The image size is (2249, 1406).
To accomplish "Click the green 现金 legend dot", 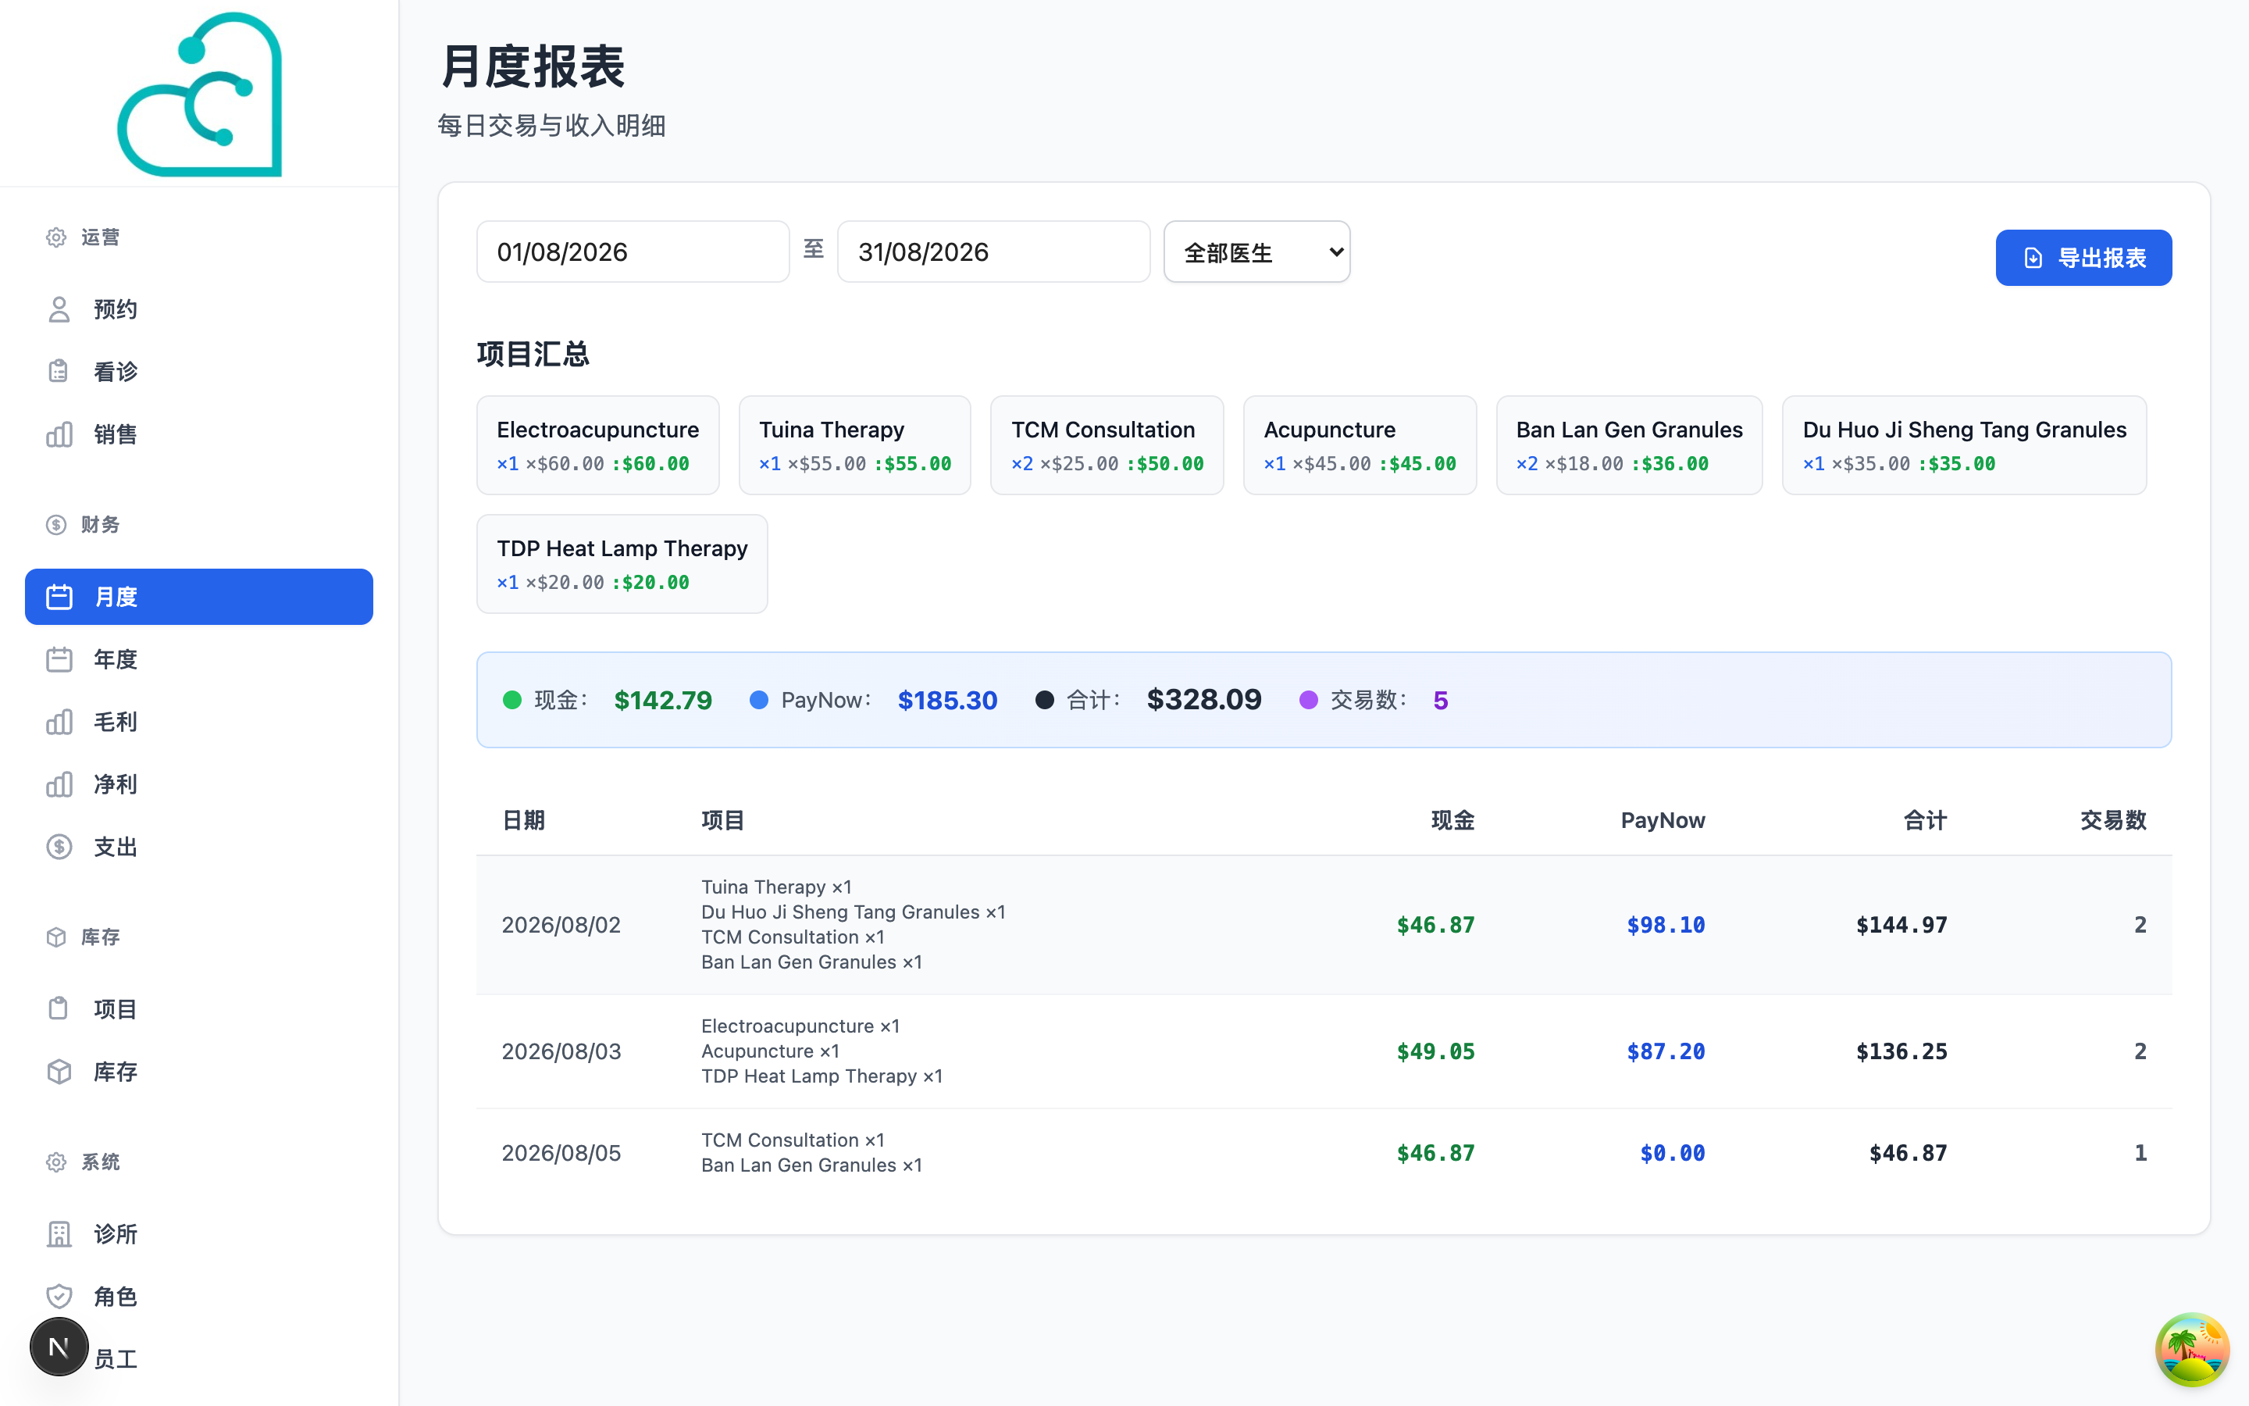I will pyautogui.click(x=512, y=700).
